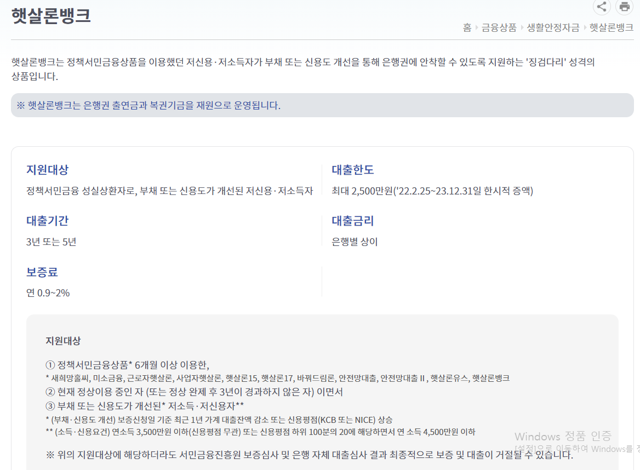Open 금융상품 breadcrumb link
Image resolution: width=640 pixels, height=470 pixels.
(499, 27)
